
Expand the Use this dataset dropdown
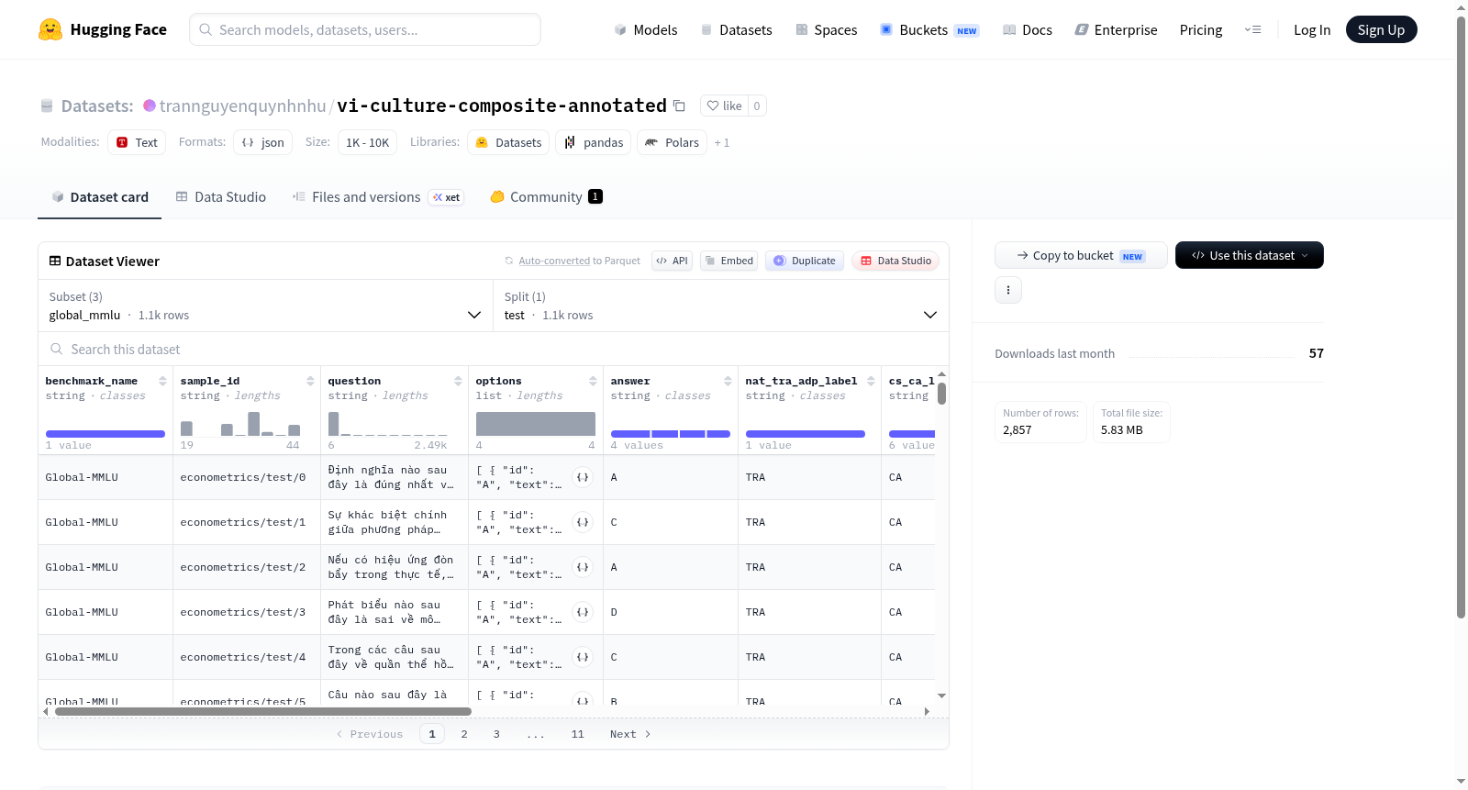click(1249, 255)
